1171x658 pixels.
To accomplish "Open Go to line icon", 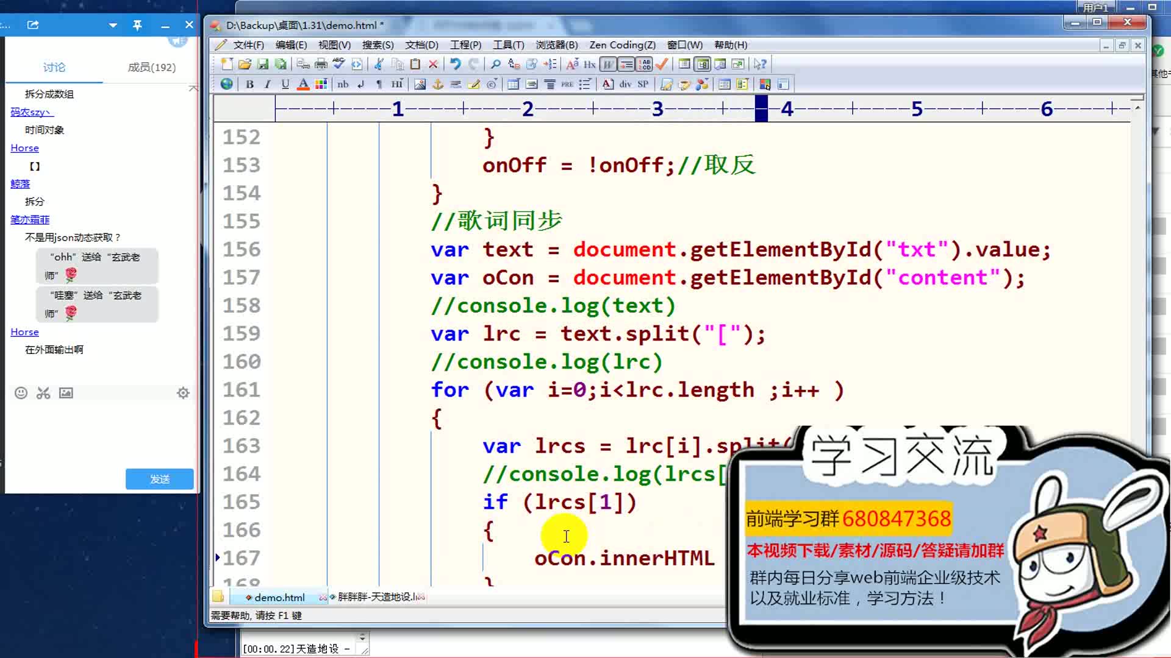I will coord(550,64).
